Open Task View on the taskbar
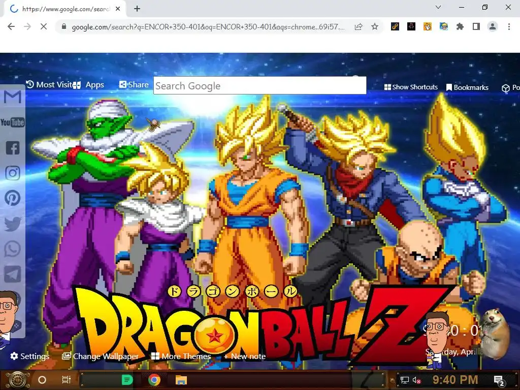The width and height of the screenshot is (520, 390). click(67, 380)
